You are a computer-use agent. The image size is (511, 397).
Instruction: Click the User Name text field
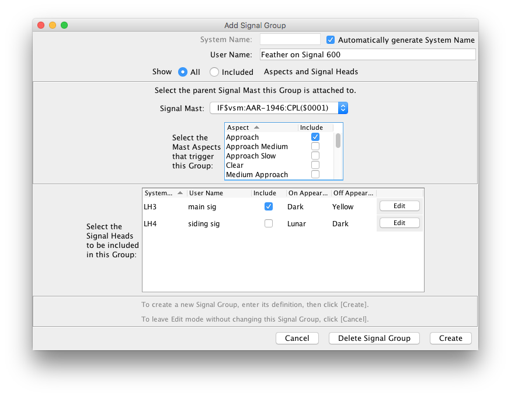[x=367, y=54]
